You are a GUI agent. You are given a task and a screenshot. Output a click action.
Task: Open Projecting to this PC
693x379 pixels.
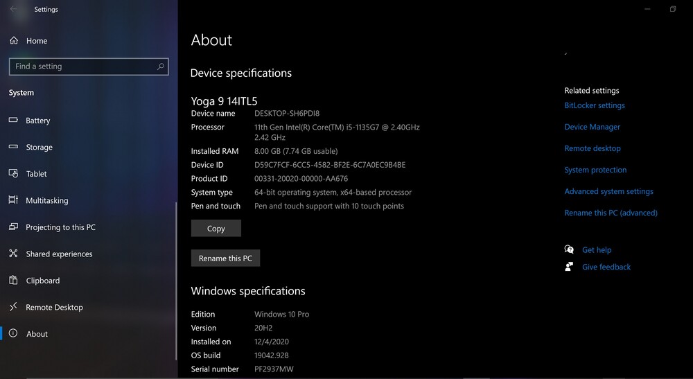(60, 227)
